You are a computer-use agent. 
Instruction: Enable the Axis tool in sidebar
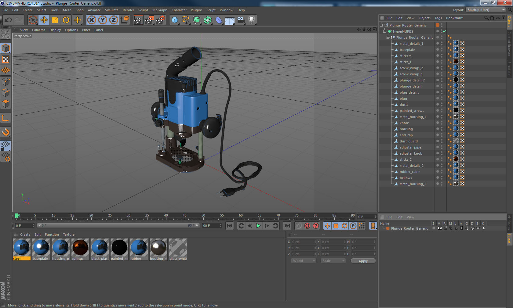click(x=6, y=118)
